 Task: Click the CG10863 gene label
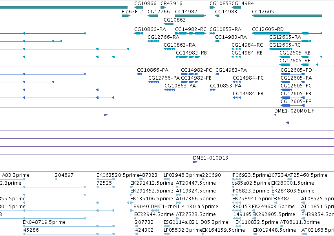(174, 20)
